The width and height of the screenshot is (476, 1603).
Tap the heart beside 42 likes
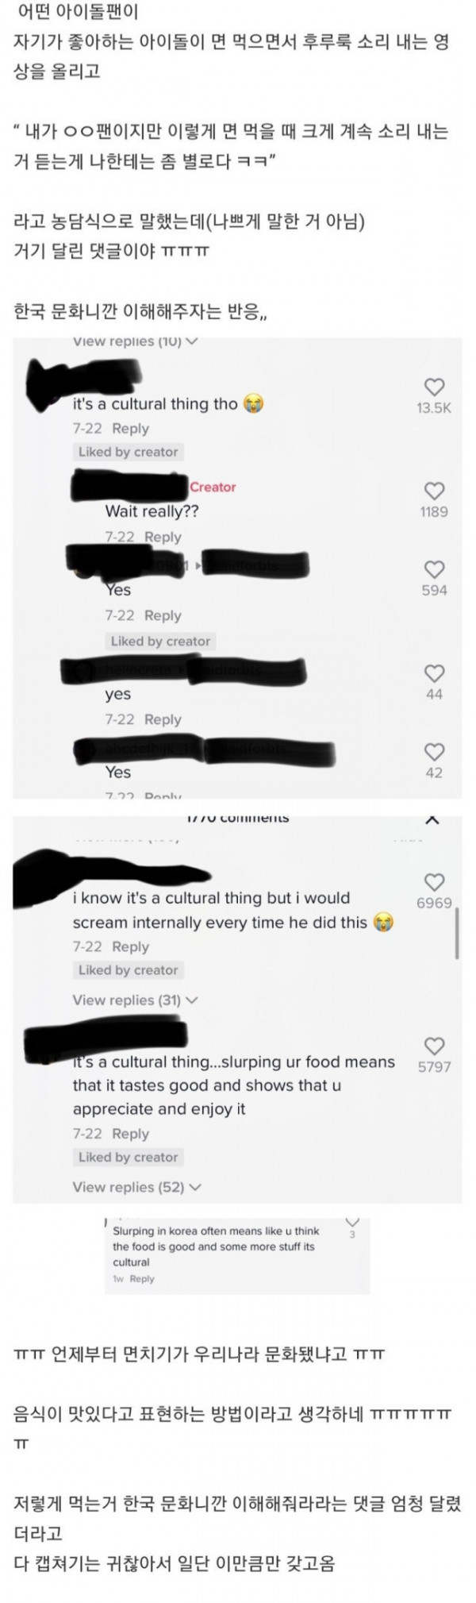[x=434, y=751]
